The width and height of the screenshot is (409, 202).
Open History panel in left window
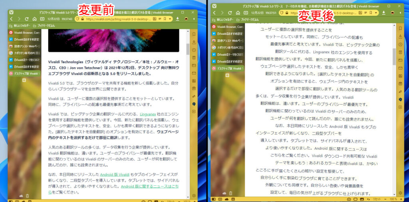[x=194, y=50]
